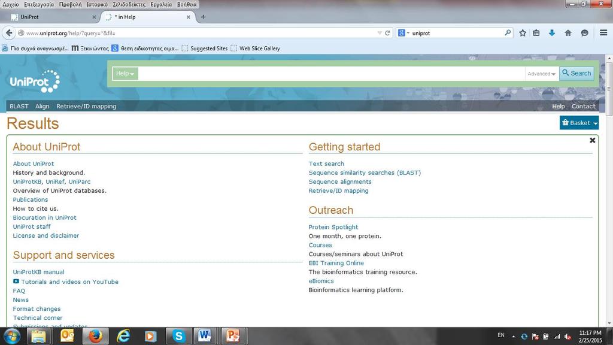Open the Suggested Sites bookmark
613x345 pixels.
pos(205,48)
